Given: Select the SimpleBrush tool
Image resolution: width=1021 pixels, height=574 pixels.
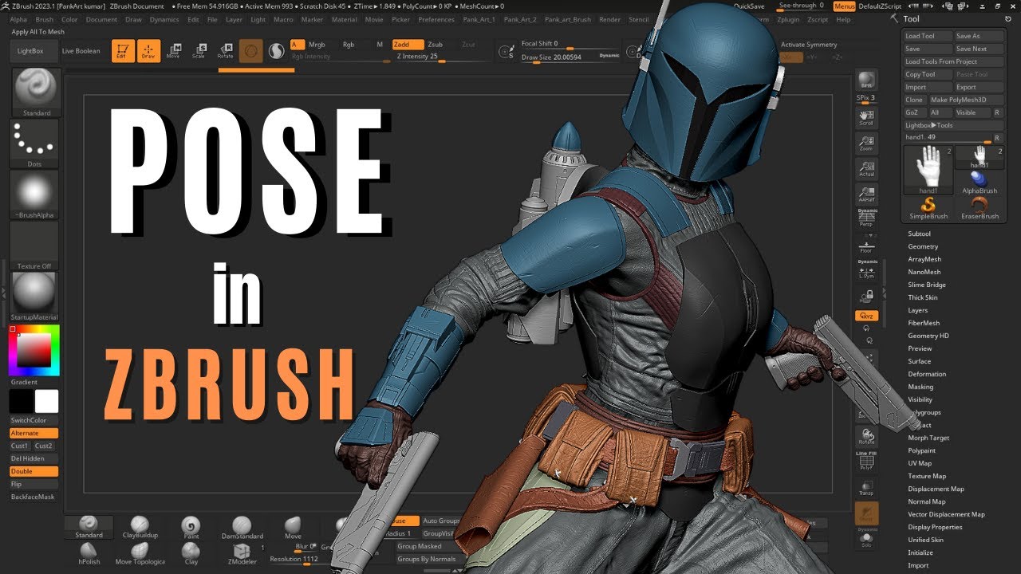Looking at the screenshot, I should 928,208.
